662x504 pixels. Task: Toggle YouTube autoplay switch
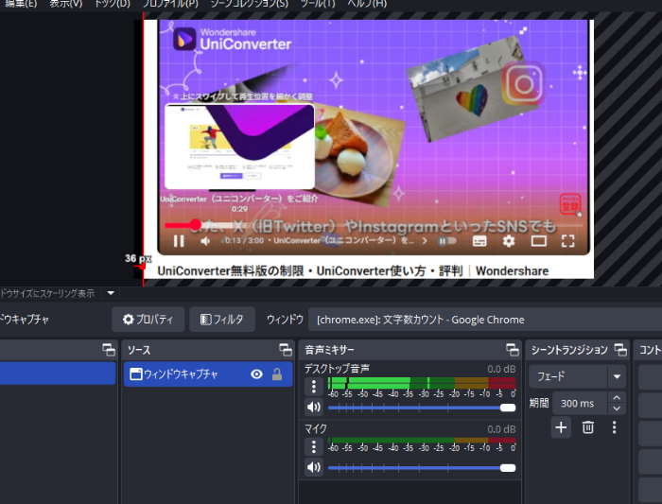tap(446, 241)
